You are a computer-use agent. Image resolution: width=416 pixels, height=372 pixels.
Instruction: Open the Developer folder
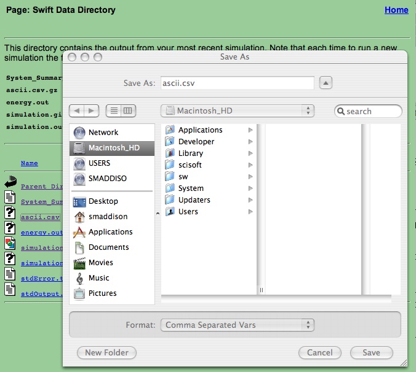[209, 142]
